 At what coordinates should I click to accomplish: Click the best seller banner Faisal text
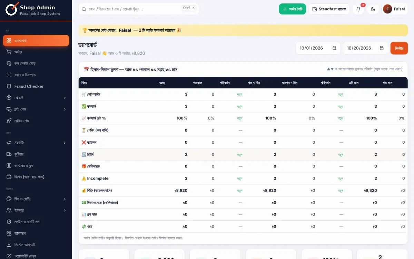125,30
